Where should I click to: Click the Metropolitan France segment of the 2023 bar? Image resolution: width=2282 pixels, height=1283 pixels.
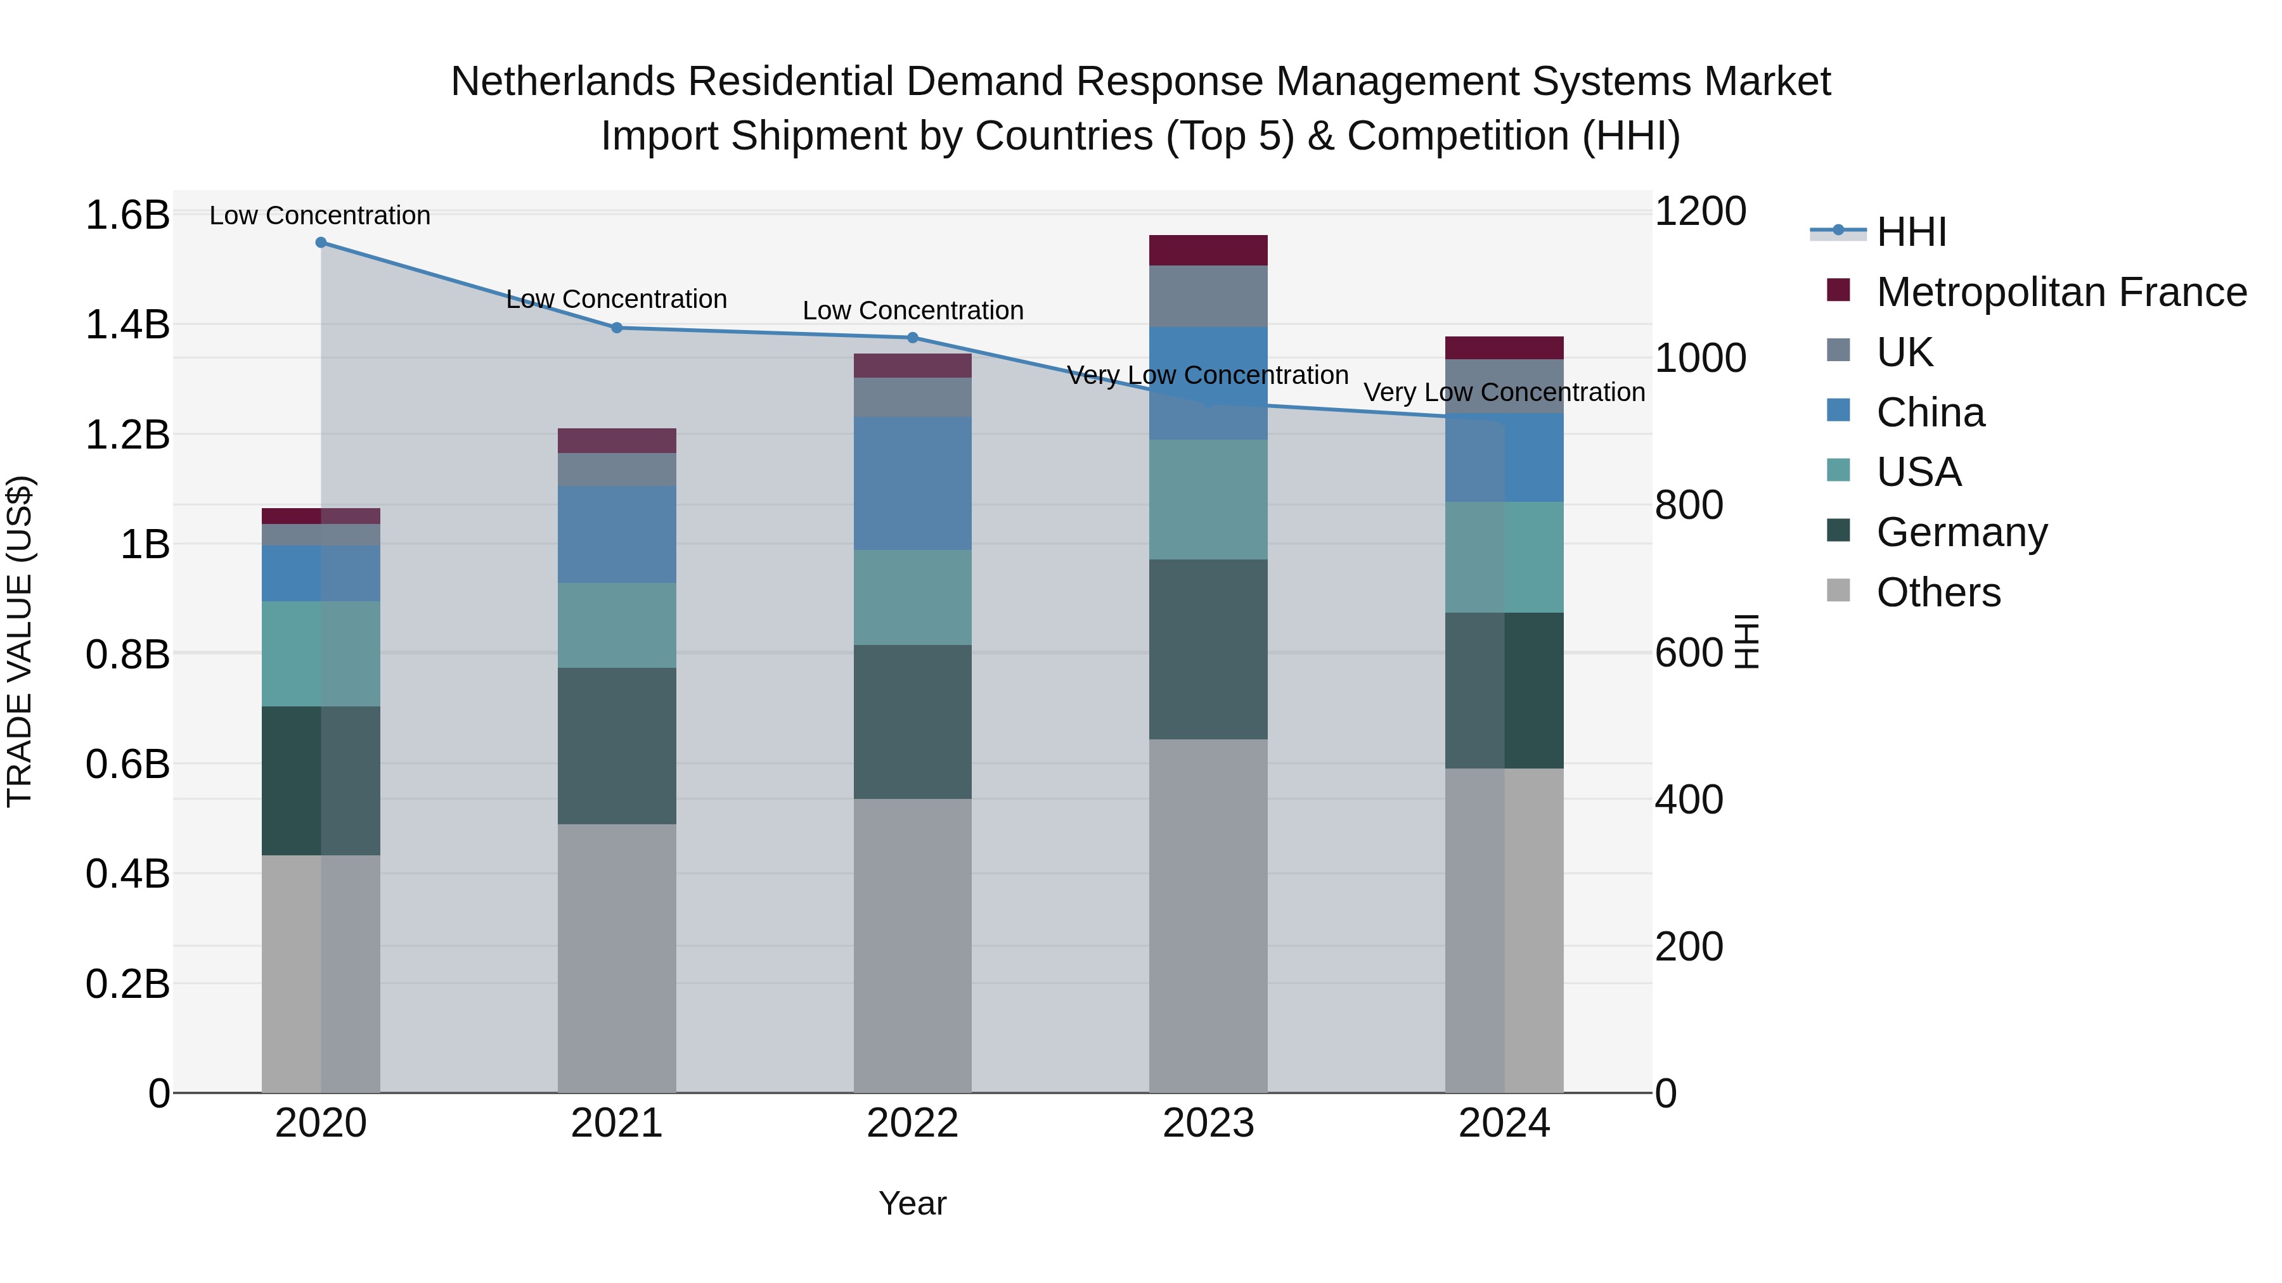click(1208, 250)
